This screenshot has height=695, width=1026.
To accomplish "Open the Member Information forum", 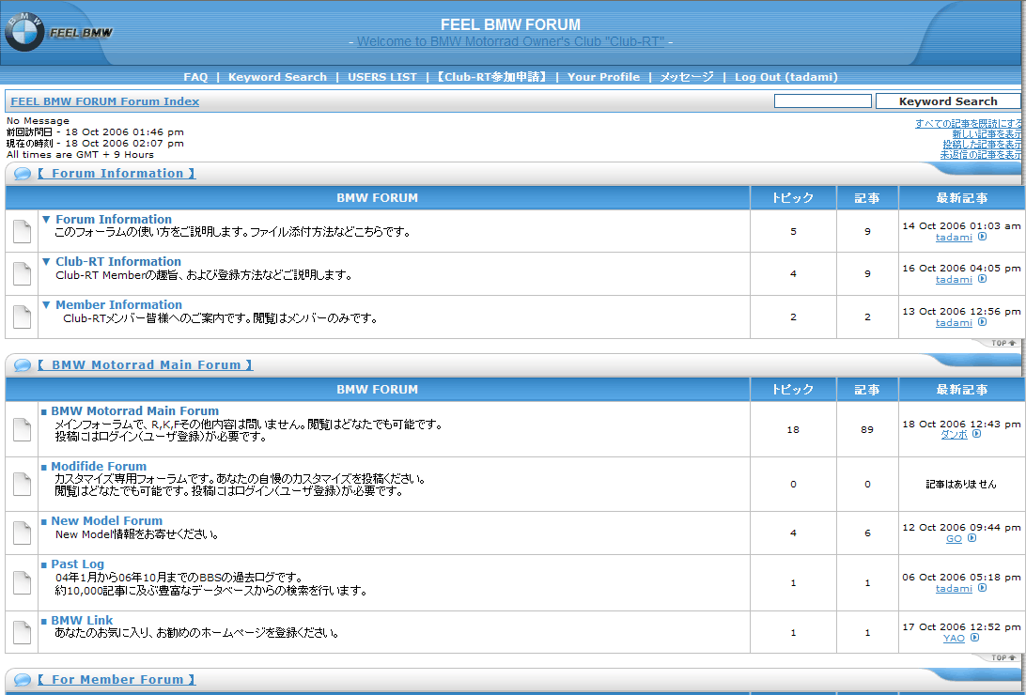I will (x=118, y=304).
